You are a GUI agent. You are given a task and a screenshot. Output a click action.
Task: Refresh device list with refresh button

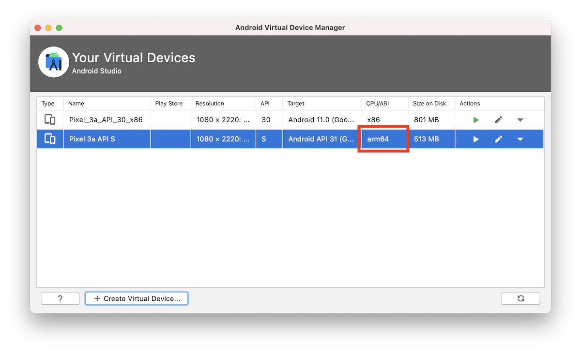point(520,298)
